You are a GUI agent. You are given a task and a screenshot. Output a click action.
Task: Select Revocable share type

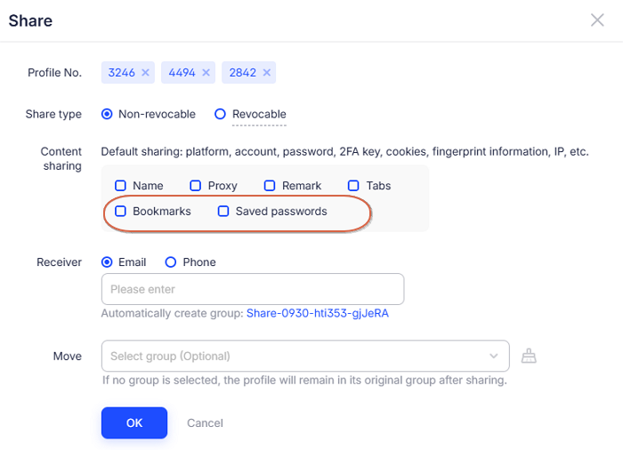click(x=221, y=115)
